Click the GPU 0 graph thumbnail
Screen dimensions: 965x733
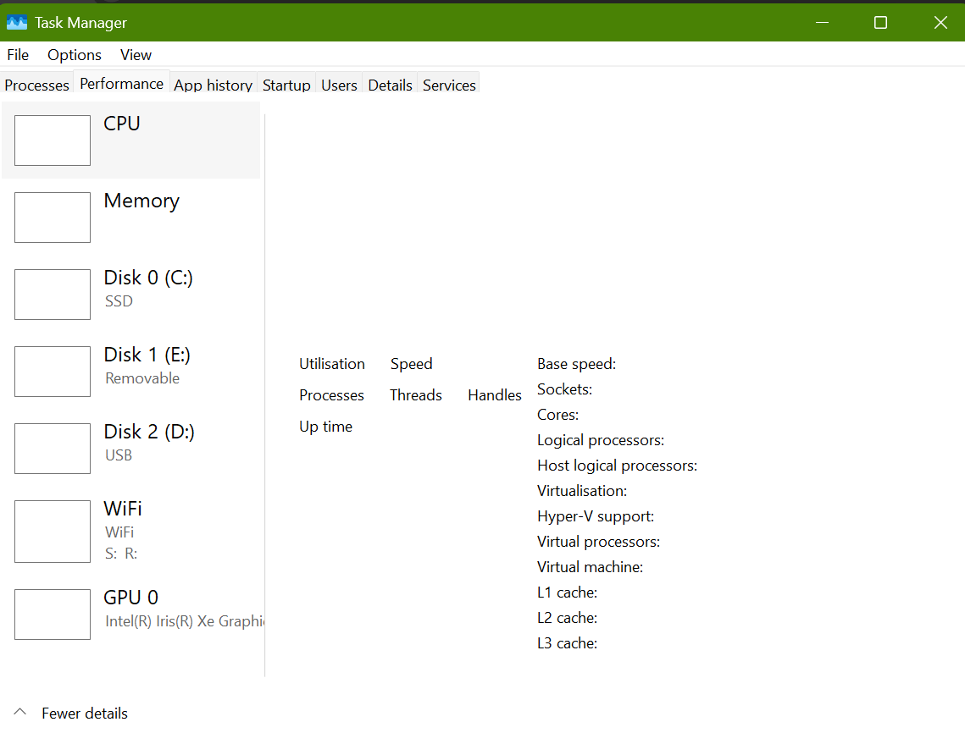point(53,615)
